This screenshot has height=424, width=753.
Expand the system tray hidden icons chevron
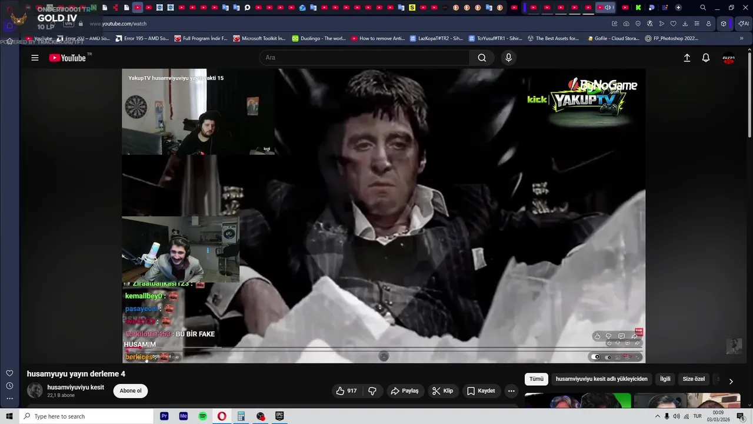[x=658, y=416]
